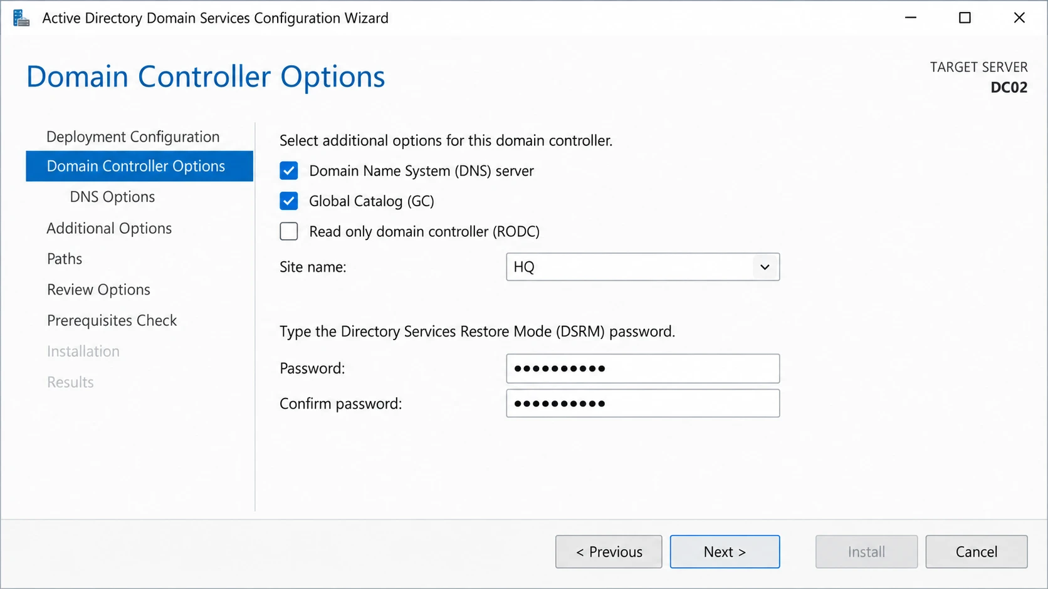This screenshot has width=1048, height=589.
Task: Uncheck Domain Name System (DNS) server
Action: pos(289,170)
